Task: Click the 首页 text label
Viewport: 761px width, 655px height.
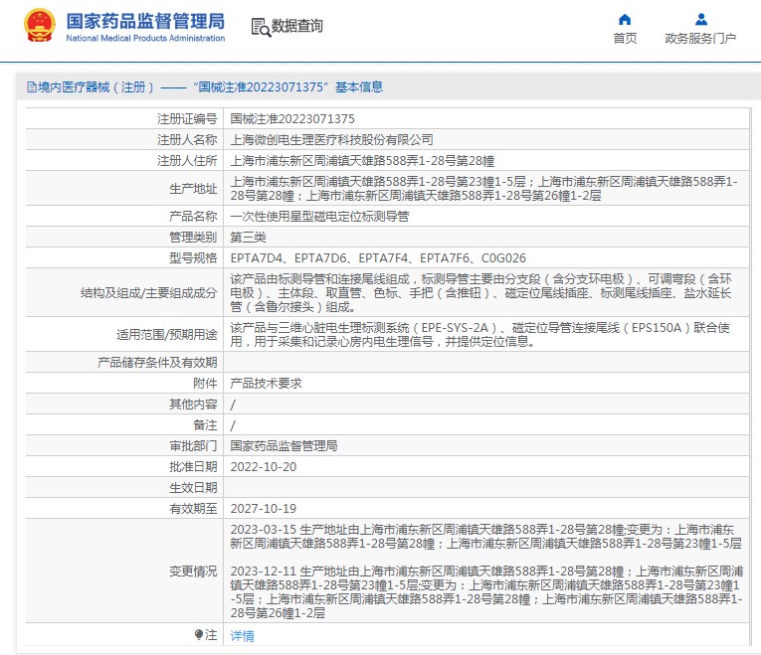Action: tap(625, 39)
